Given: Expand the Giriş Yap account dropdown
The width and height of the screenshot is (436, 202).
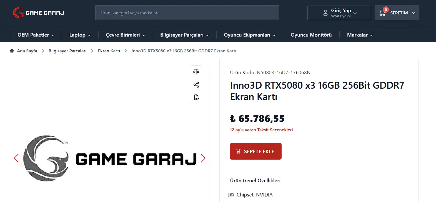Looking at the screenshot, I should [x=339, y=13].
